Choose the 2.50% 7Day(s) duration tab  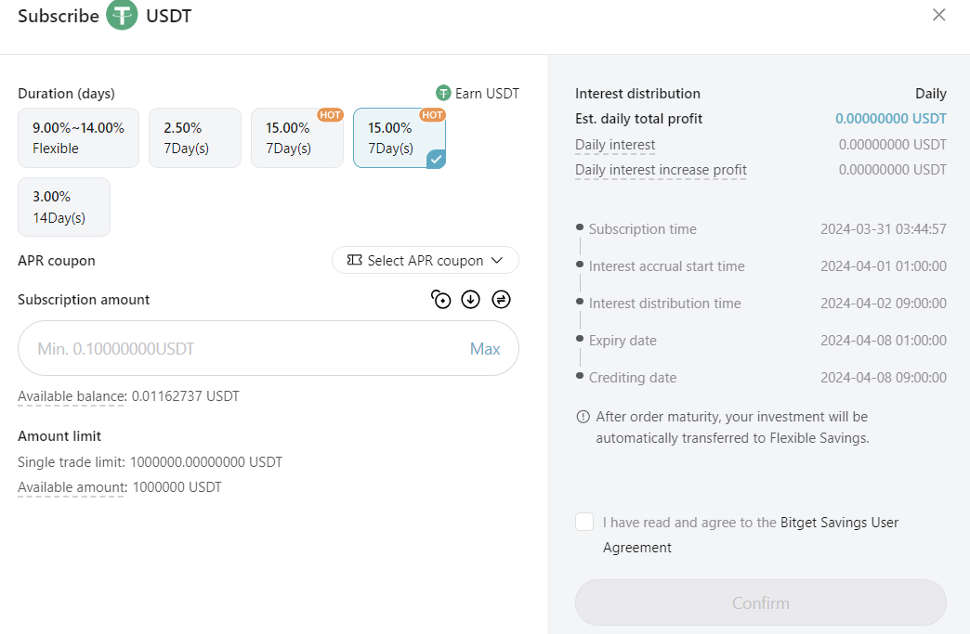click(x=195, y=137)
